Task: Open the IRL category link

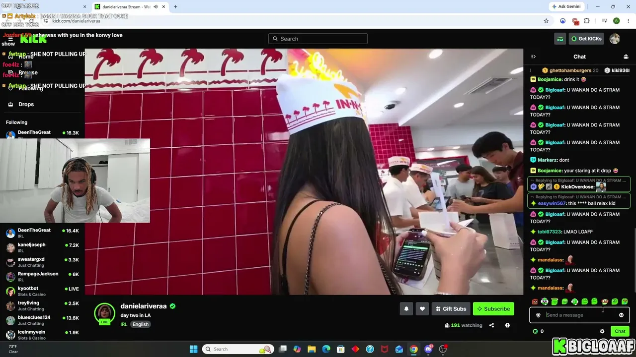Action: point(124,324)
